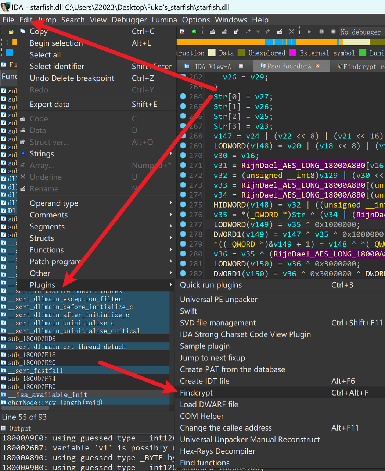Toggle breakpoint dot on line 265
The height and width of the screenshot is (471, 385).
coord(183,106)
